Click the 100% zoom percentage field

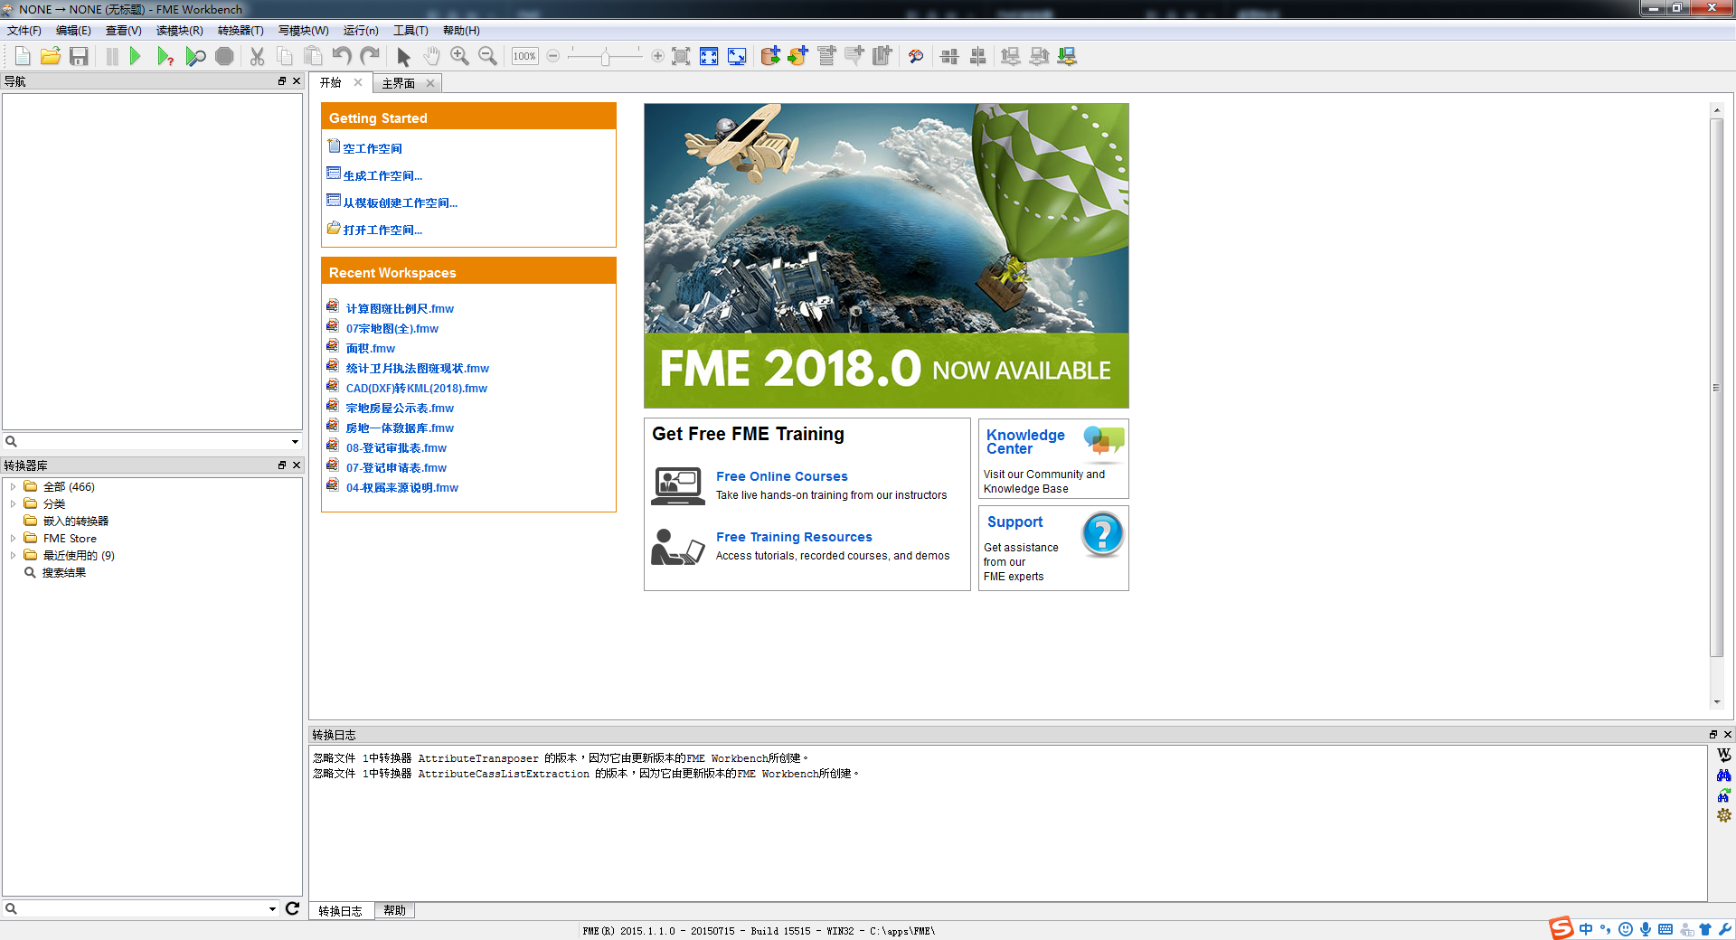click(524, 56)
